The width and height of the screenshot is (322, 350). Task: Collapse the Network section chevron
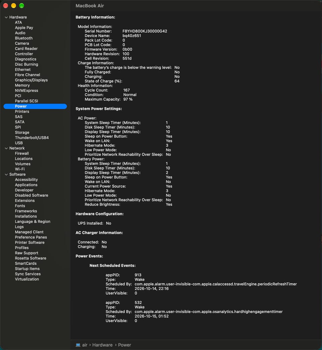click(x=6, y=148)
